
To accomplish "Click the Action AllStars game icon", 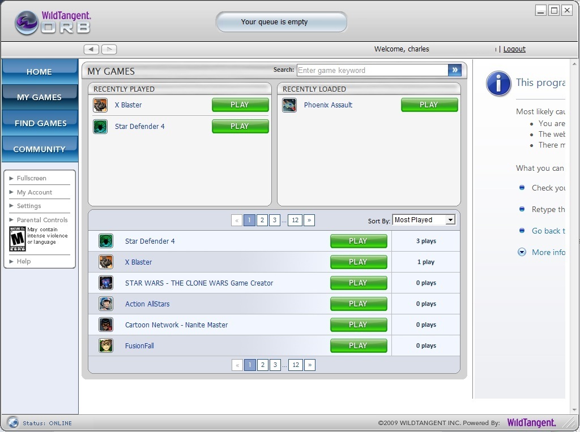I will point(106,304).
